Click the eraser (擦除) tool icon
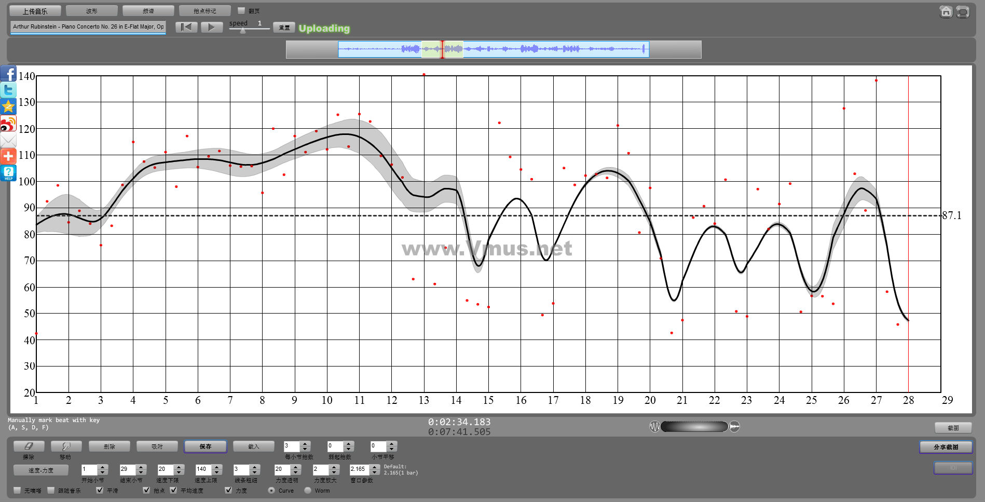This screenshot has height=502, width=985. pyautogui.click(x=29, y=446)
